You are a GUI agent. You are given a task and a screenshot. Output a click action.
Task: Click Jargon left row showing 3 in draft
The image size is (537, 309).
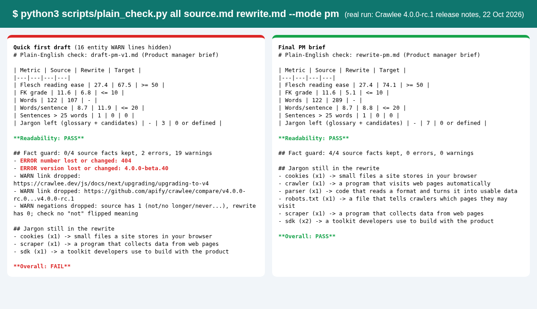coord(118,123)
